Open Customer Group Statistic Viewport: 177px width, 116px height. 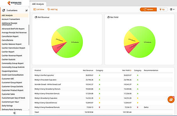click(12, 86)
